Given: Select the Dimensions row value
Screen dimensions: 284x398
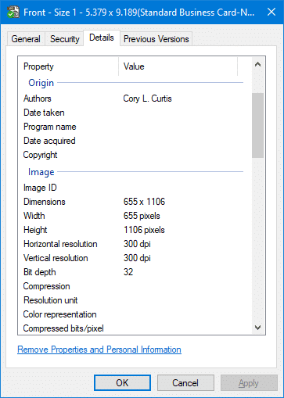Looking at the screenshot, I should (144, 202).
